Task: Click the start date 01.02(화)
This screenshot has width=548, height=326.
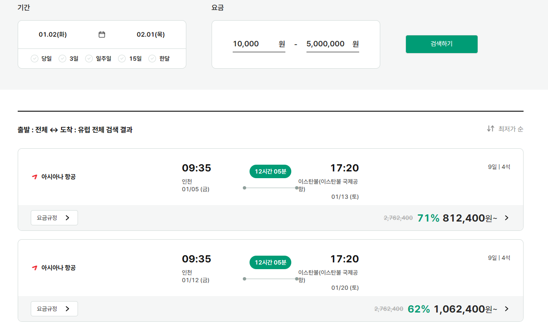Action: click(53, 35)
